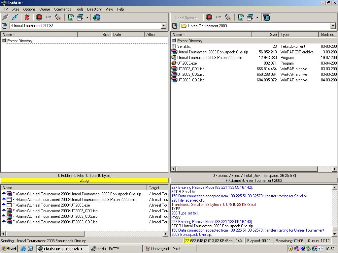This screenshot has width=338, height=253.
Task: Toggle the Local Browser monitor icon
Action: [266, 17]
